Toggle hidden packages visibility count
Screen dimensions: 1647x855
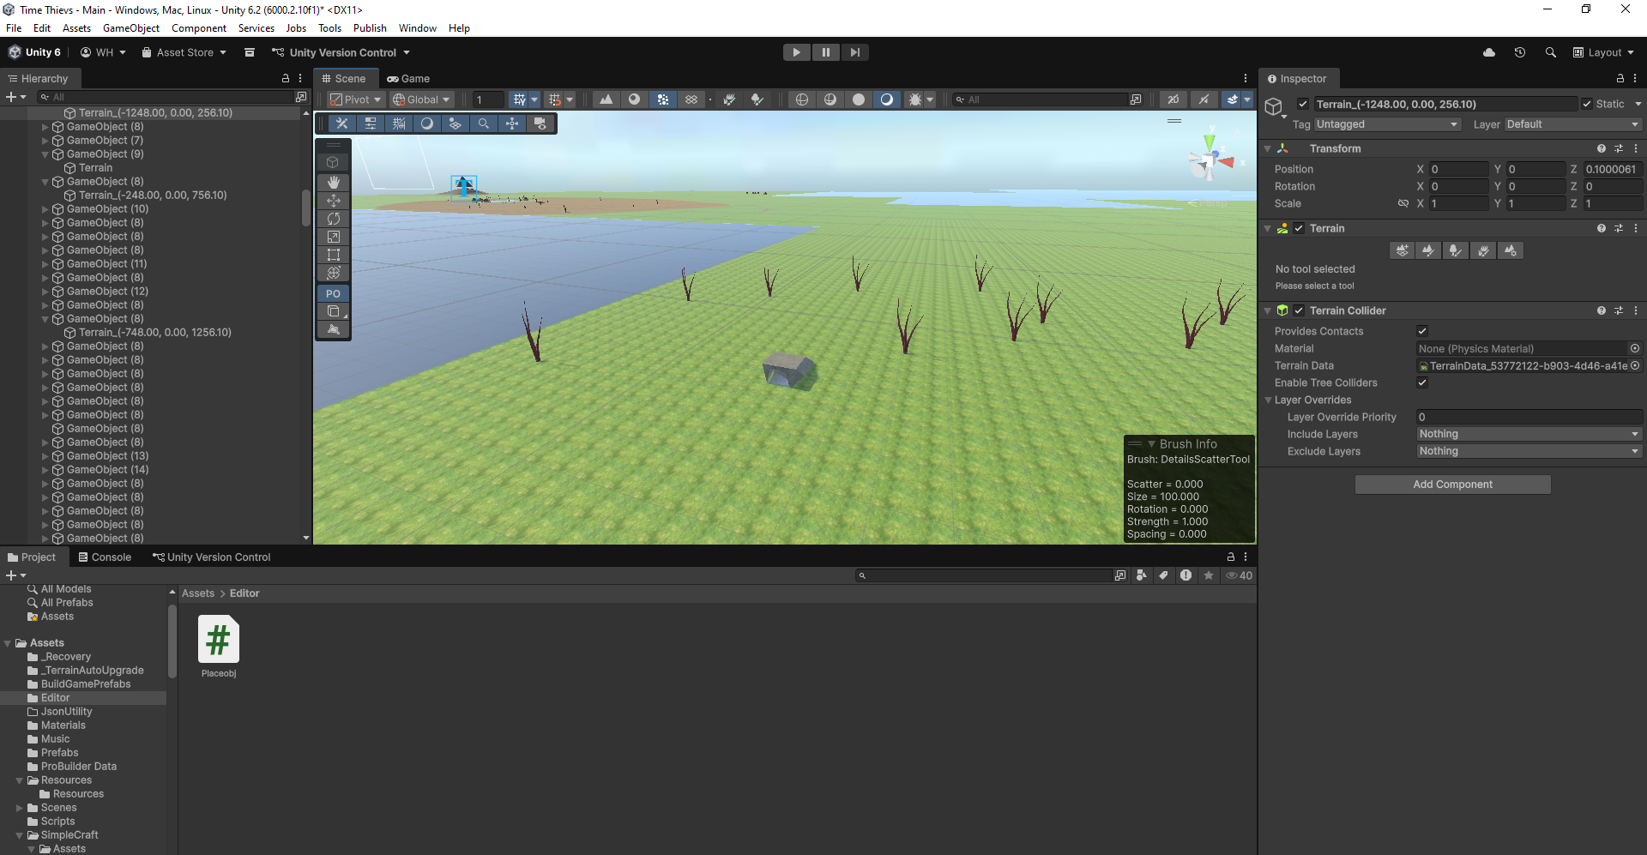(1240, 575)
